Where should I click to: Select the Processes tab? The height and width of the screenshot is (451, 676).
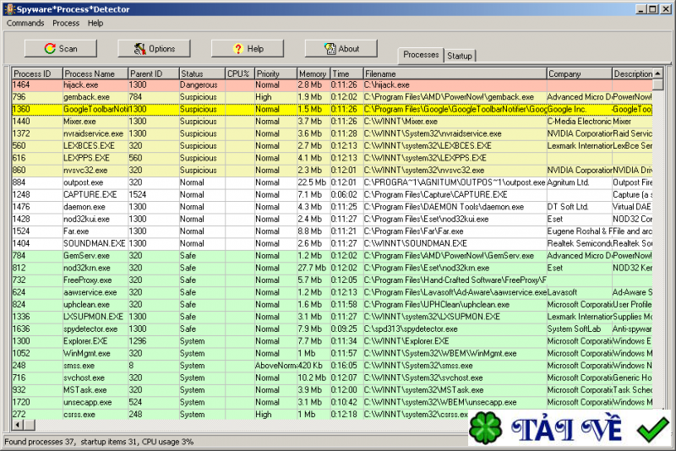pyautogui.click(x=421, y=55)
